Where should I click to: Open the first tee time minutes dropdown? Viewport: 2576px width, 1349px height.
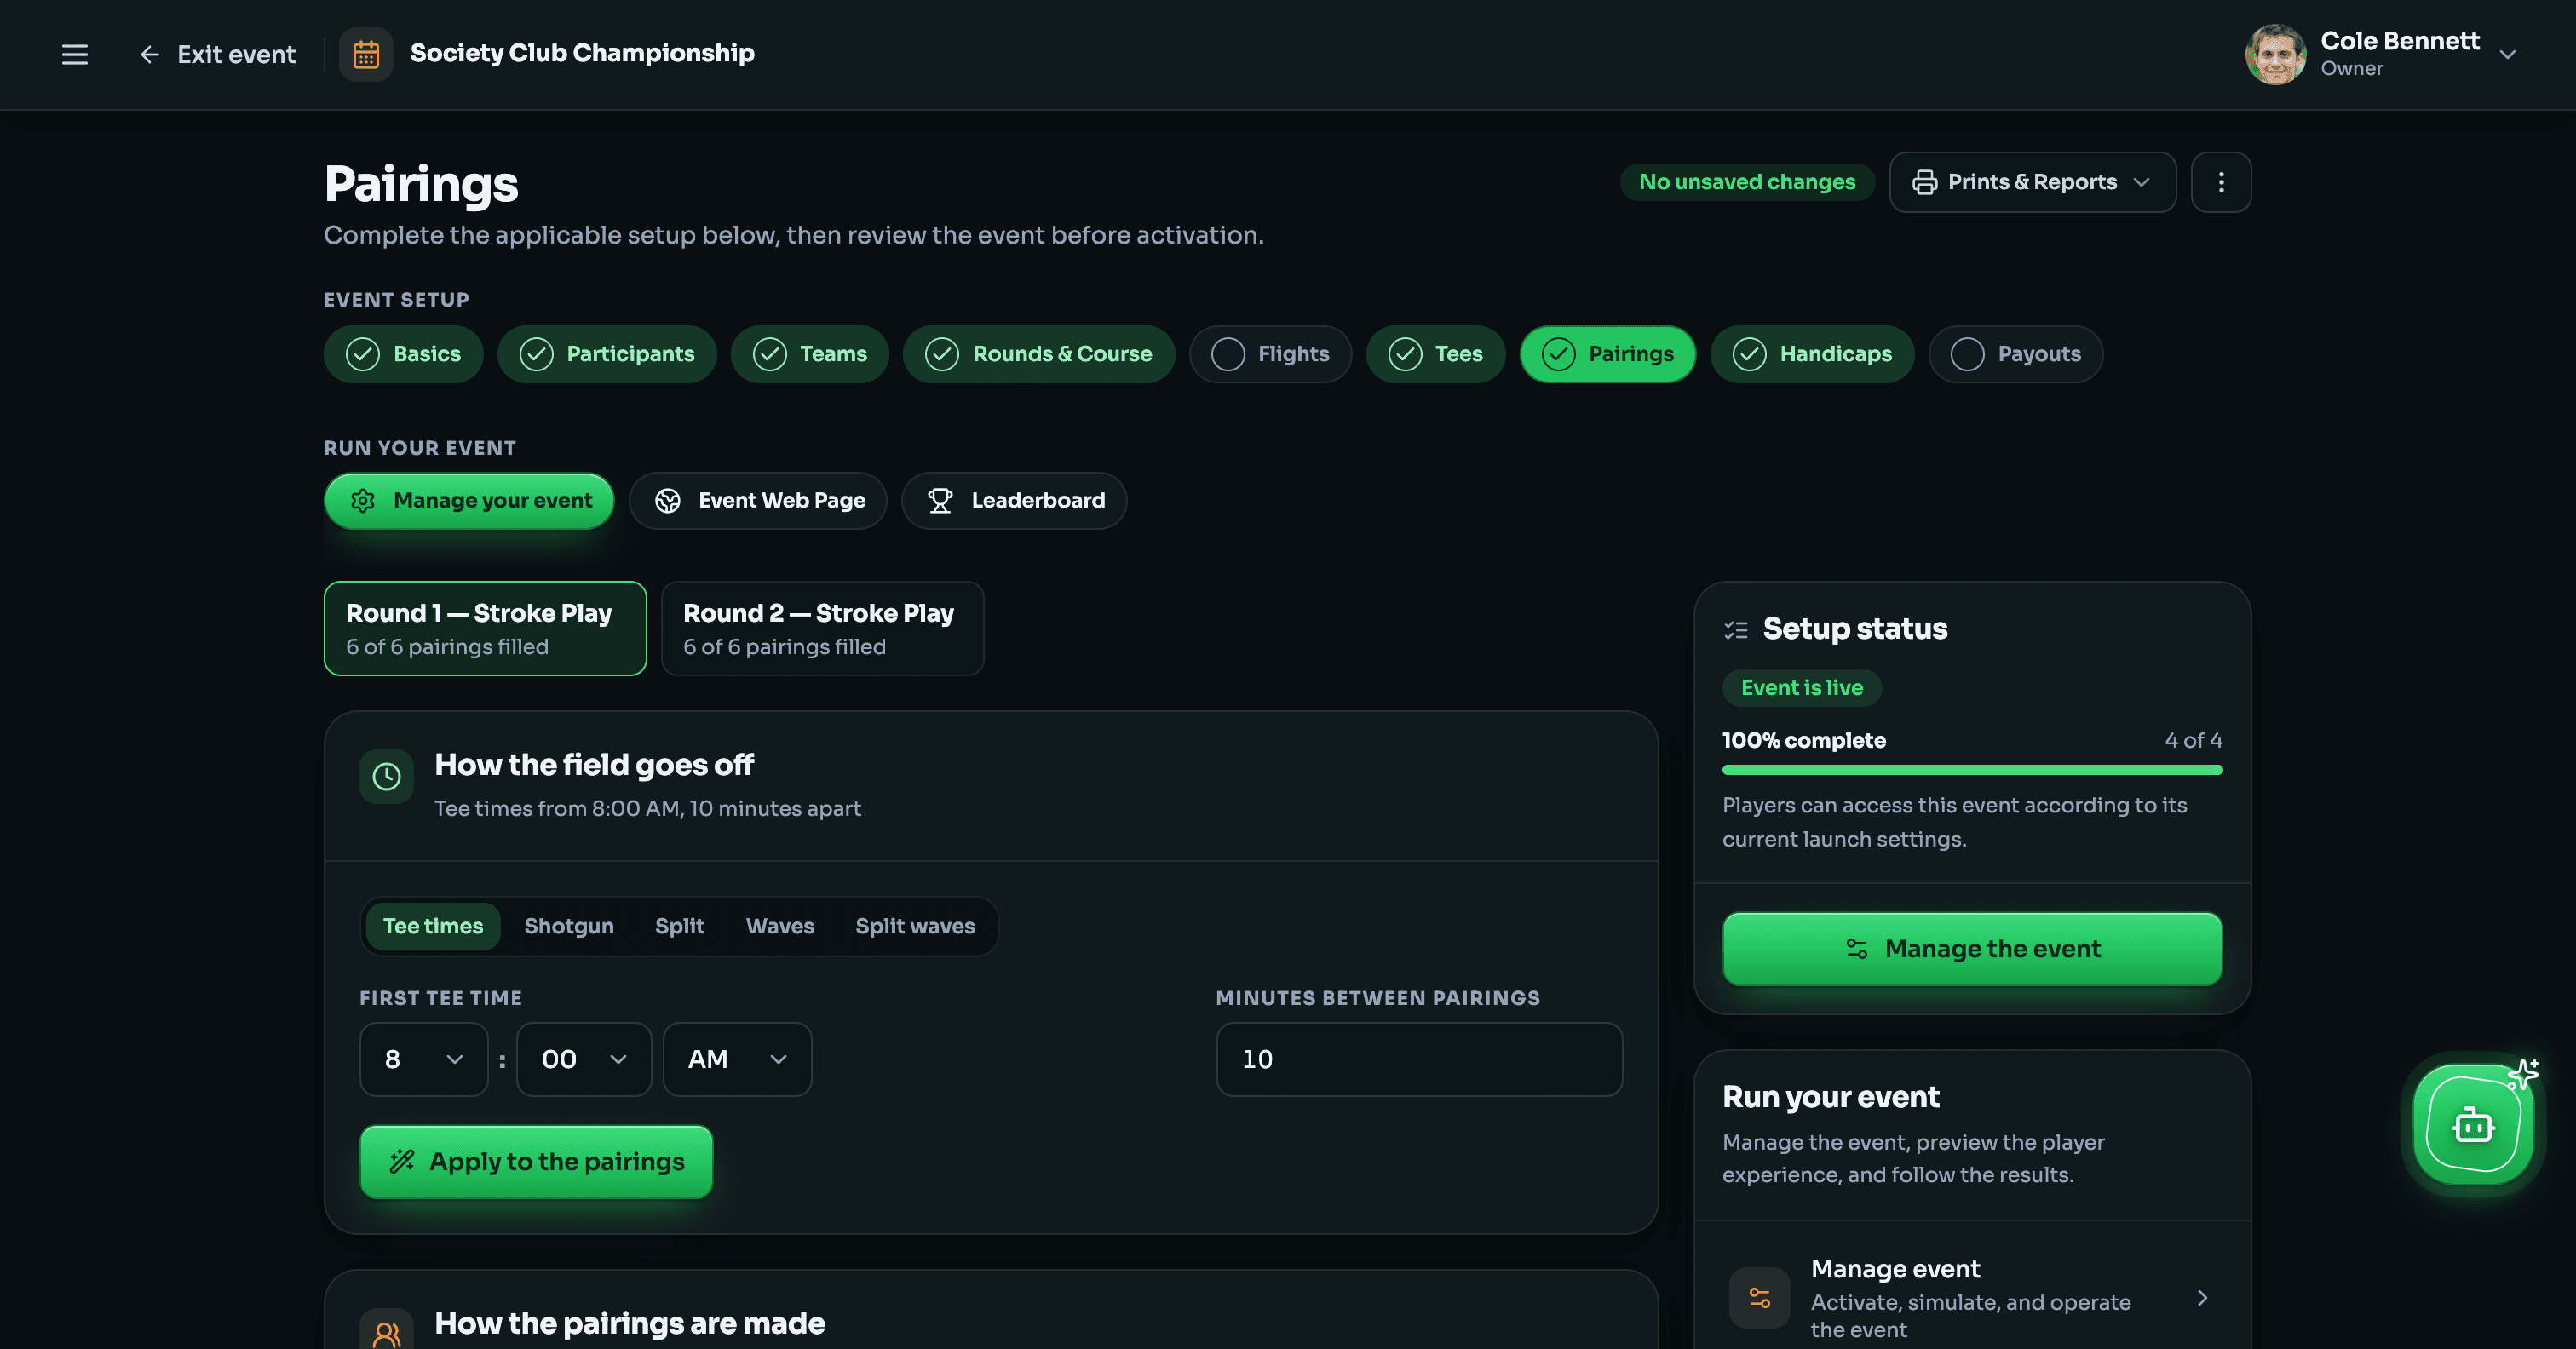[584, 1059]
